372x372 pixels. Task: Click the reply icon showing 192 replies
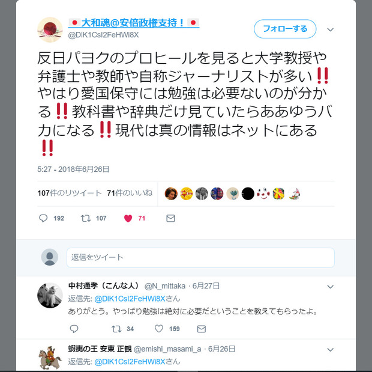pyautogui.click(x=43, y=218)
